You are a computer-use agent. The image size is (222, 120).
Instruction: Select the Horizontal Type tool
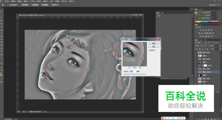(1, 58)
